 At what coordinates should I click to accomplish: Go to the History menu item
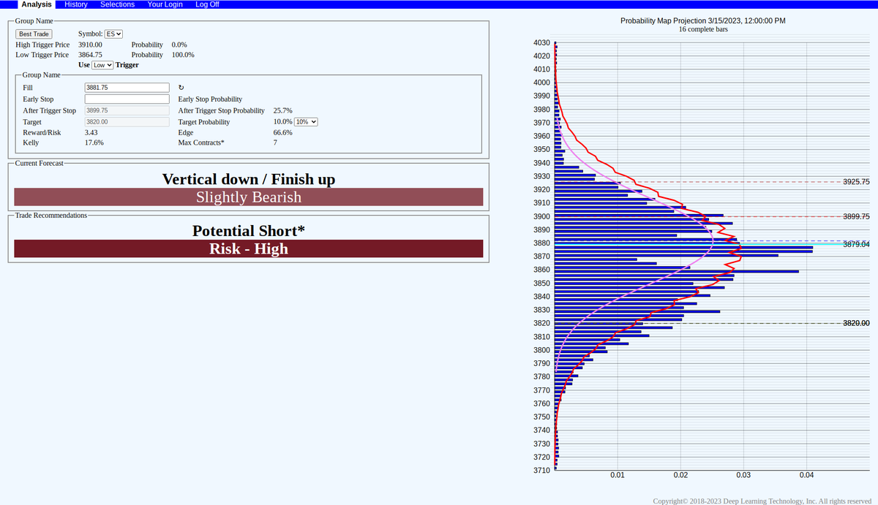pyautogui.click(x=76, y=4)
